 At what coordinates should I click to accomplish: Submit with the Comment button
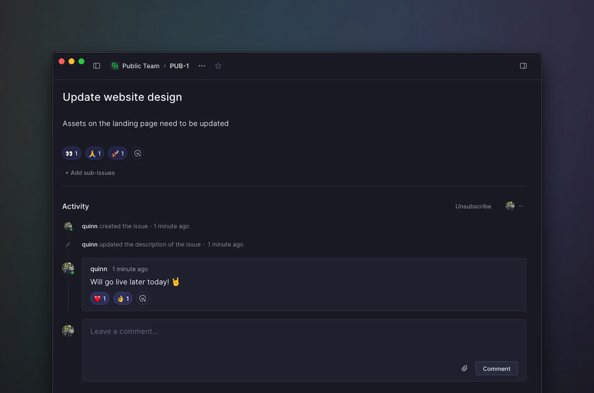click(x=497, y=369)
